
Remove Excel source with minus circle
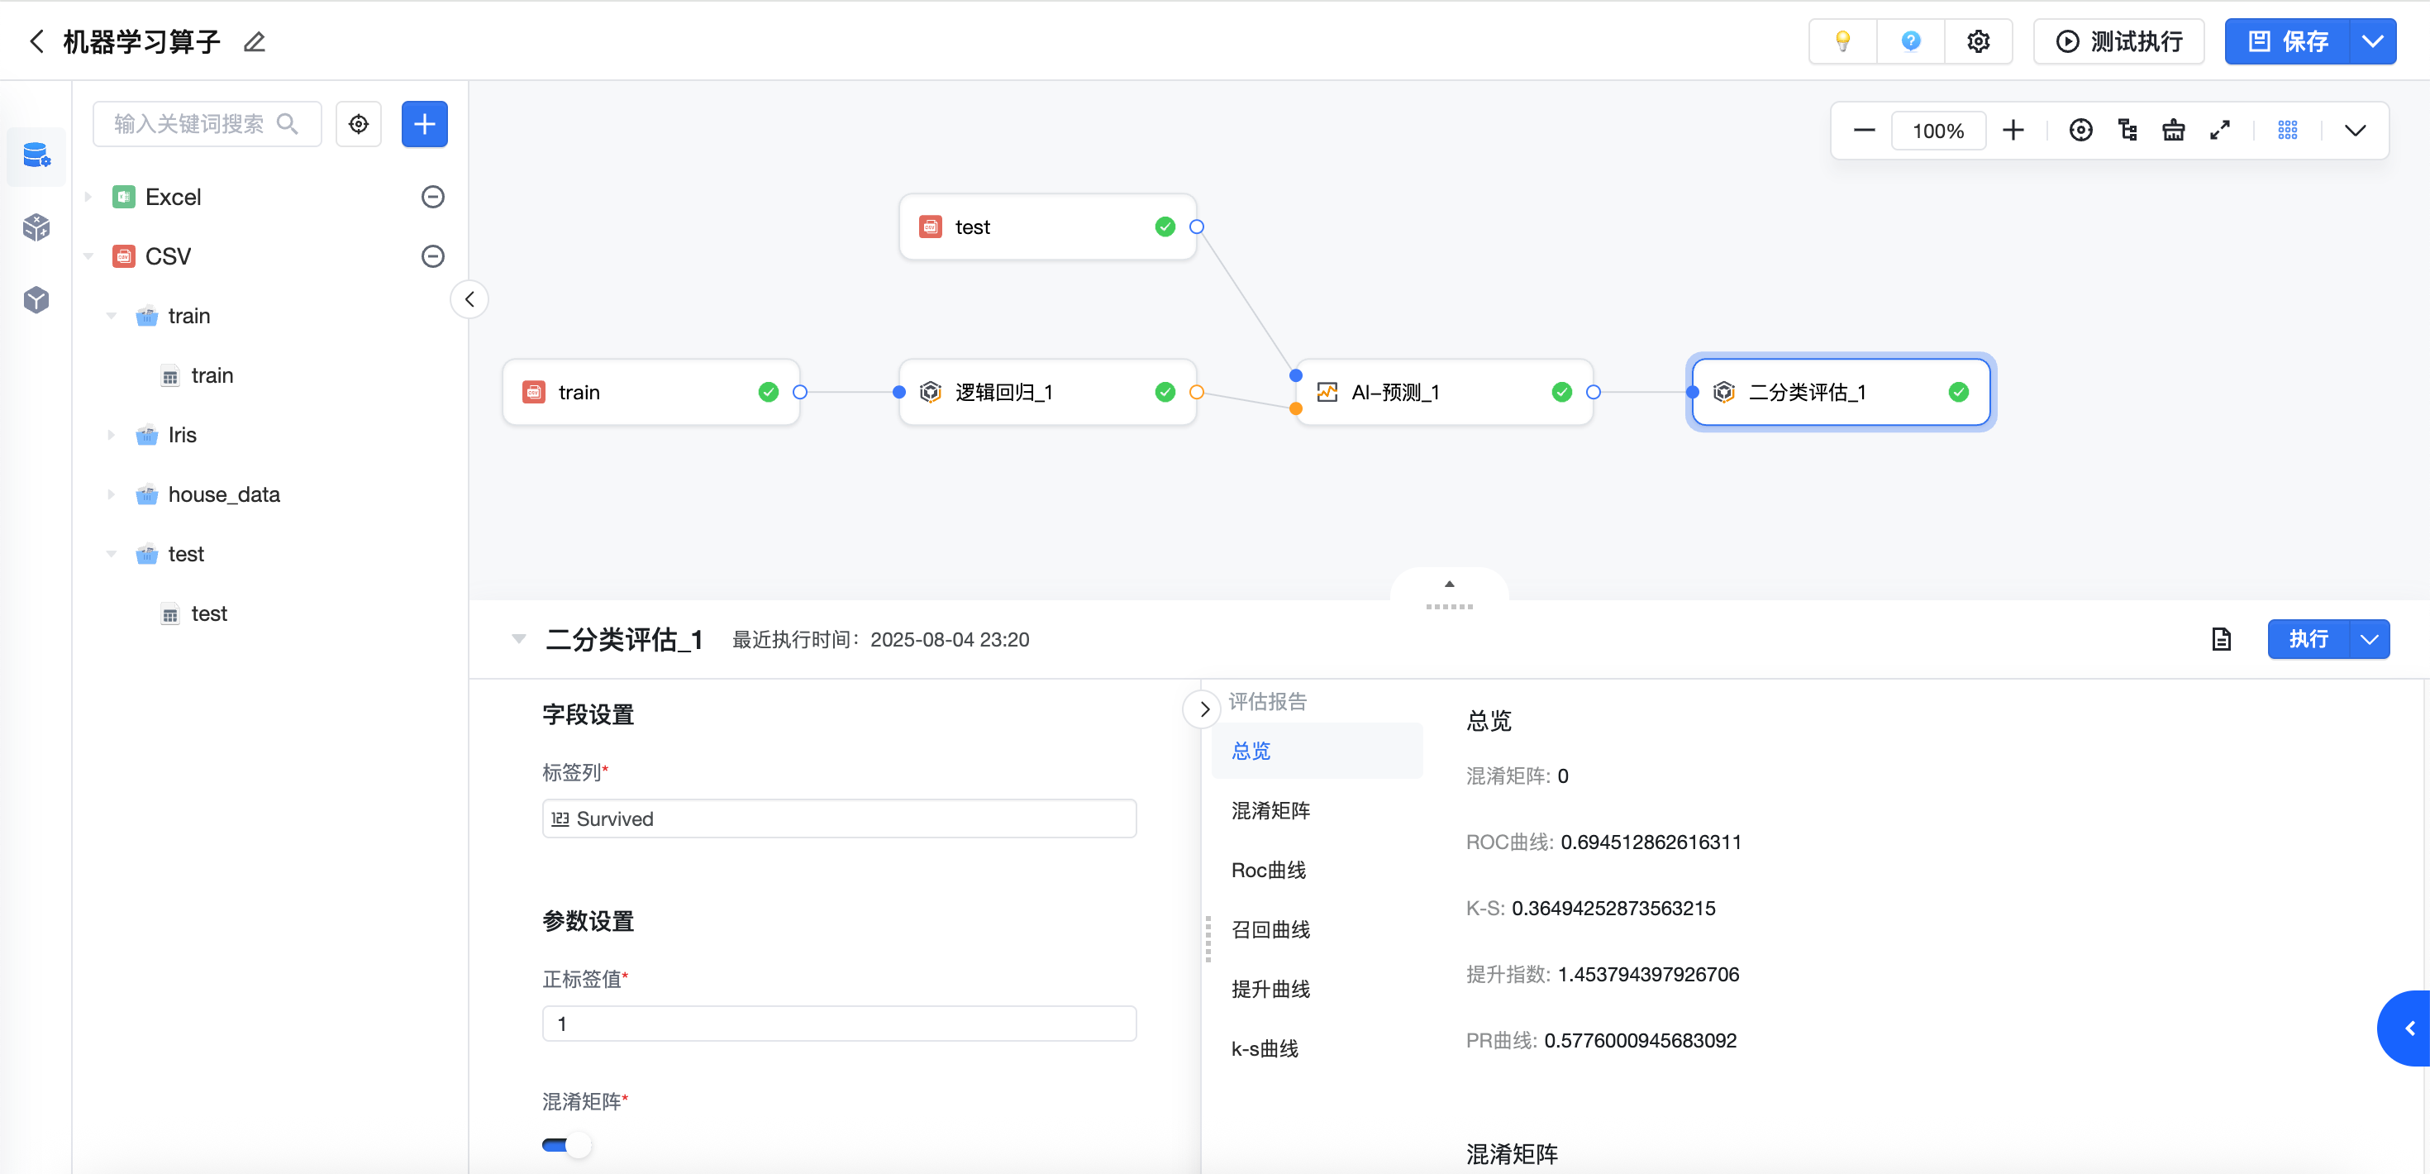pos(432,196)
